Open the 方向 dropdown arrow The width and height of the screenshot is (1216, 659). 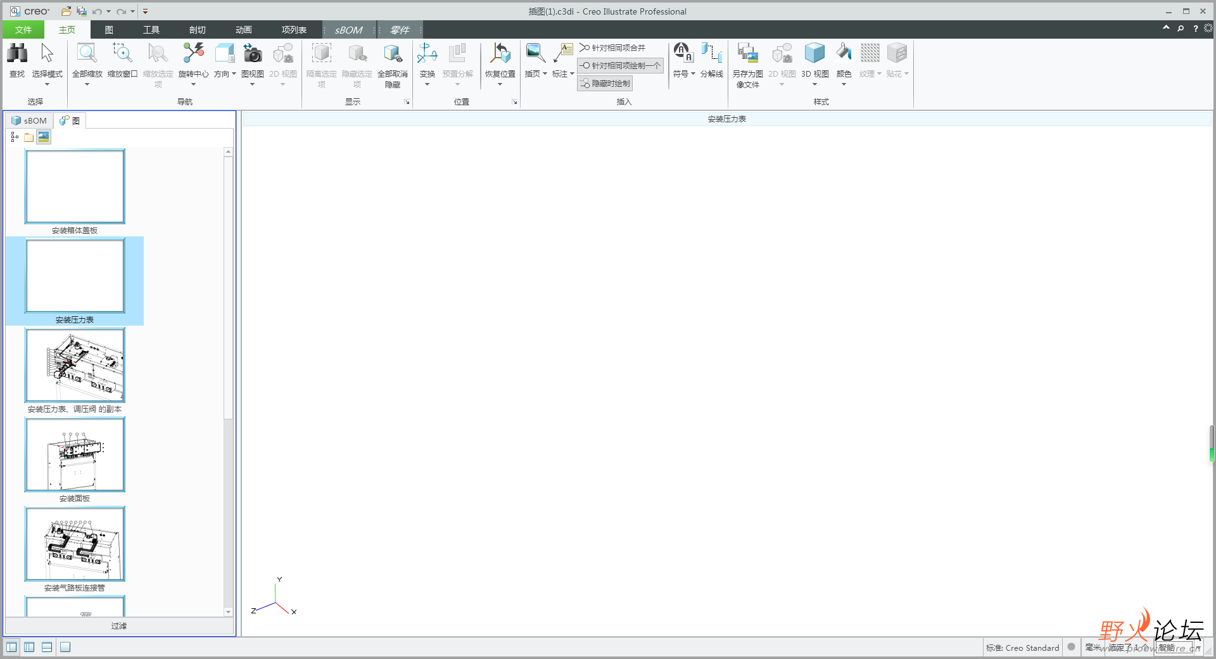point(234,74)
